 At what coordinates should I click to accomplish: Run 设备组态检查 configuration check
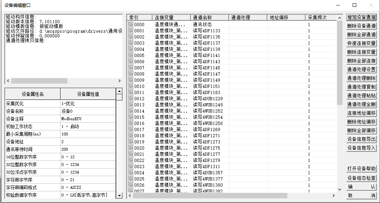coord(361,178)
